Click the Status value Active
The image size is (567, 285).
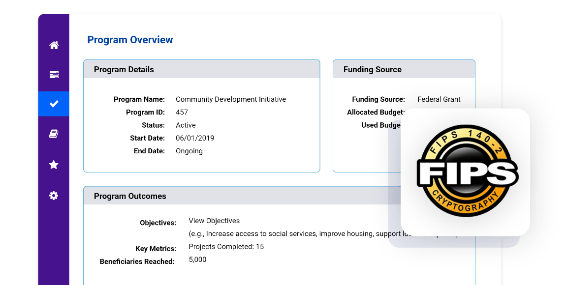(x=186, y=125)
